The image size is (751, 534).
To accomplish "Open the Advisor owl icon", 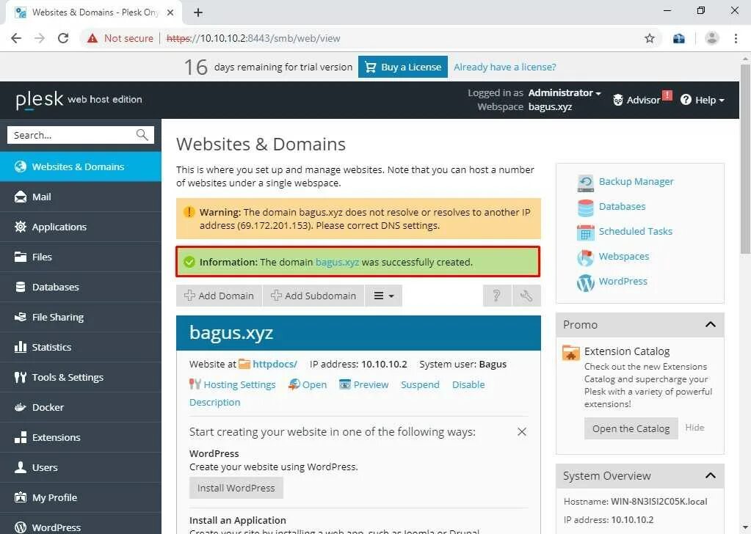I will coord(618,100).
